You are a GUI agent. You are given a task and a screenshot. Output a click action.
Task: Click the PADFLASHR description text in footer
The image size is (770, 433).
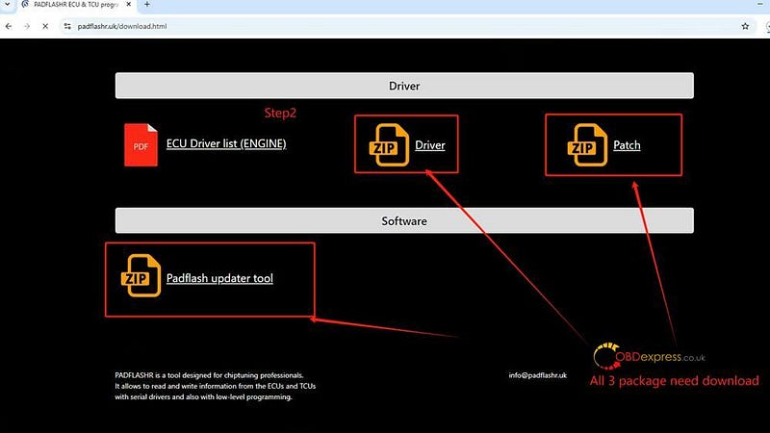(x=215, y=386)
